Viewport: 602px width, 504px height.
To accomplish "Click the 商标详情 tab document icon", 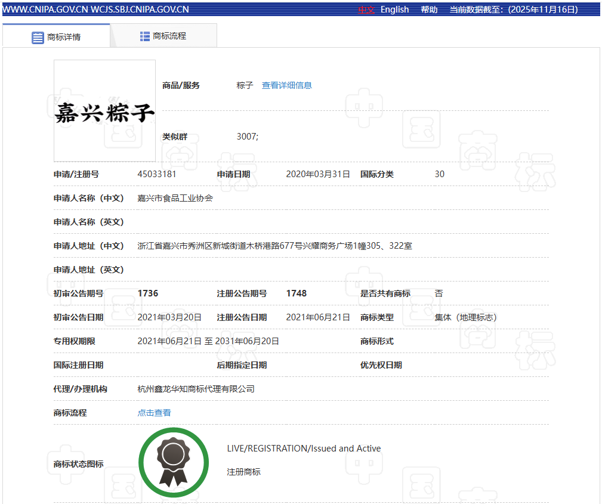I will 38,37.
